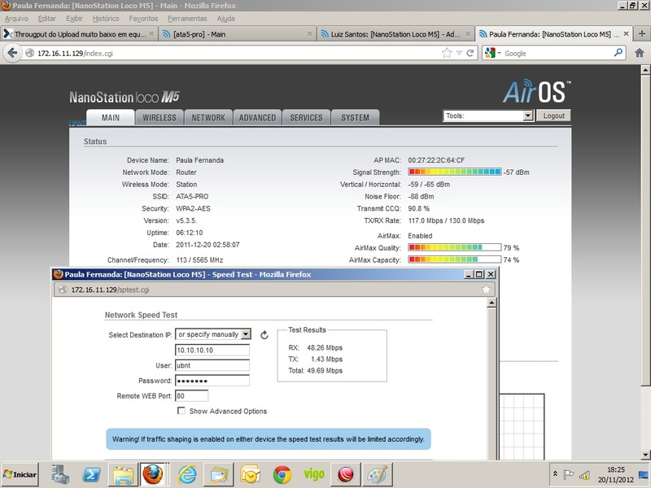Open the address bar history dropdown arrow

coord(459,53)
